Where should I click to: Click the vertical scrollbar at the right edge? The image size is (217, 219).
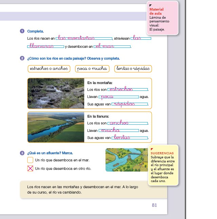pos(185,109)
